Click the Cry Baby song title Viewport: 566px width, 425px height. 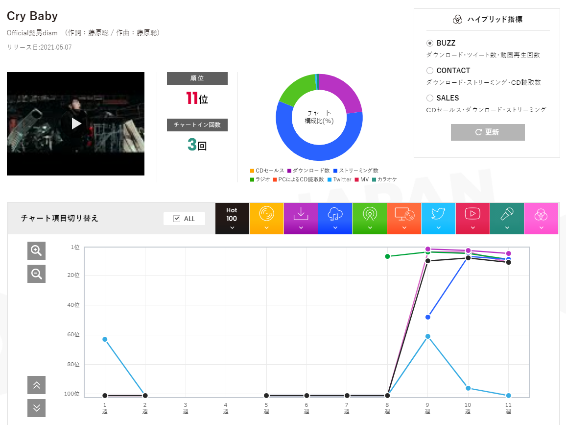(32, 16)
